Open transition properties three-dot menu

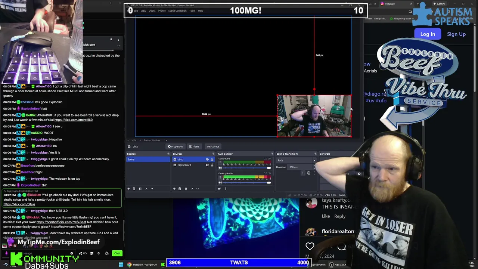coord(314,173)
